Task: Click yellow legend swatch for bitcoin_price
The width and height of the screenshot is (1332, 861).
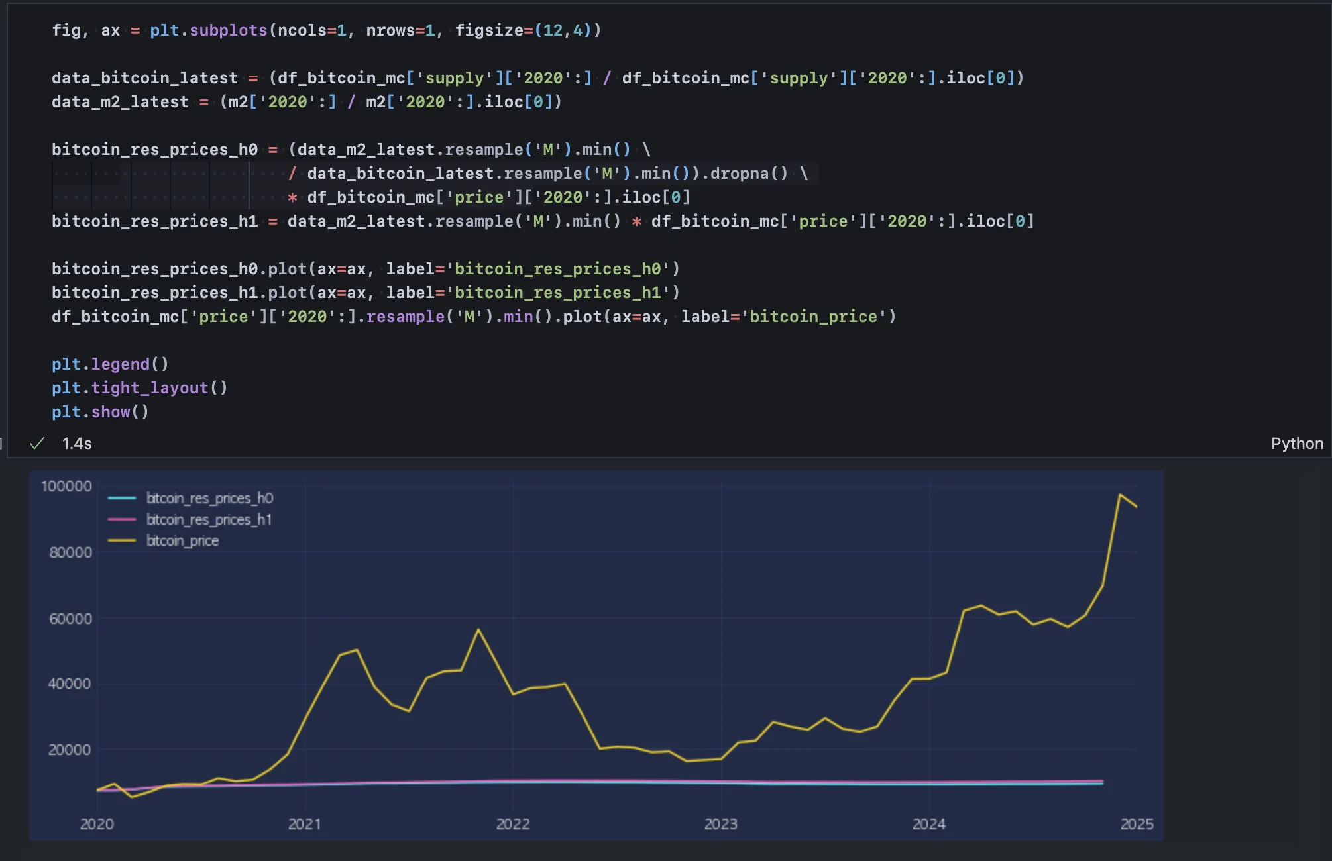Action: point(122,540)
